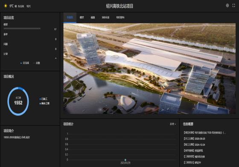Click the 2021/01/29 chart data point
This screenshot has width=239, height=167.
(125, 160)
